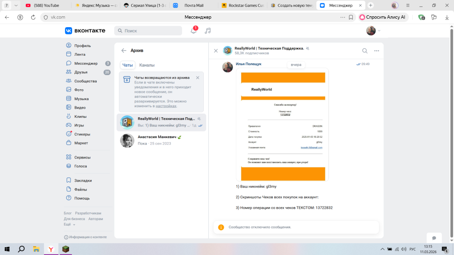Open the Windows Start menu
The width and height of the screenshot is (454, 255).
7,249
